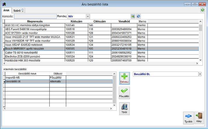This screenshot has height=129, width=208.
Task: Select row 8GB SD HC memória kártya Kingston
Action: click(102, 25)
